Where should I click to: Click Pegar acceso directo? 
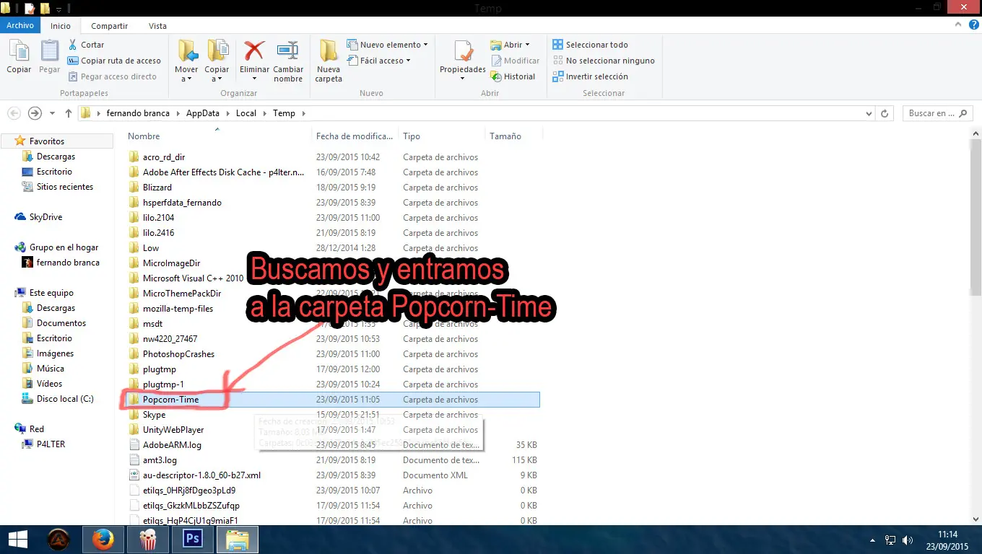click(113, 76)
